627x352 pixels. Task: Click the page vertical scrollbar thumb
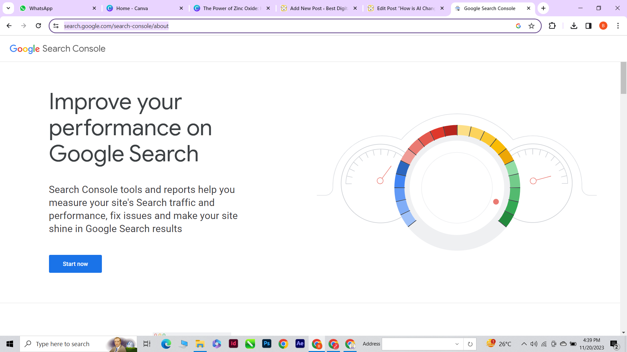point(623,78)
